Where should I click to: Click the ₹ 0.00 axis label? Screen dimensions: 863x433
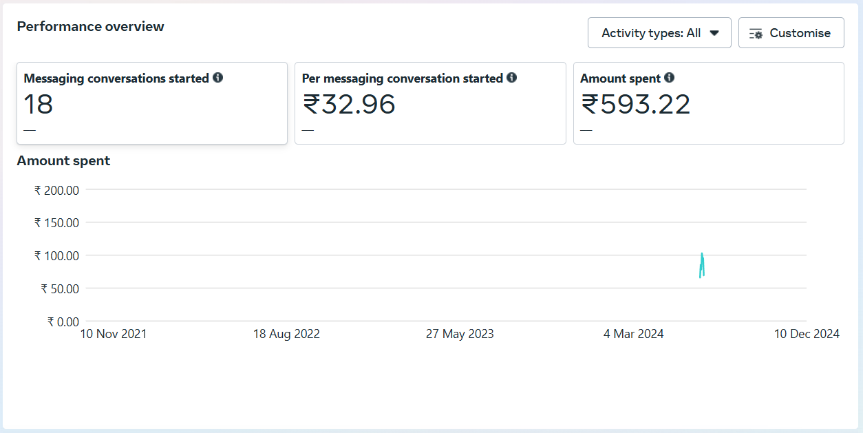click(63, 321)
